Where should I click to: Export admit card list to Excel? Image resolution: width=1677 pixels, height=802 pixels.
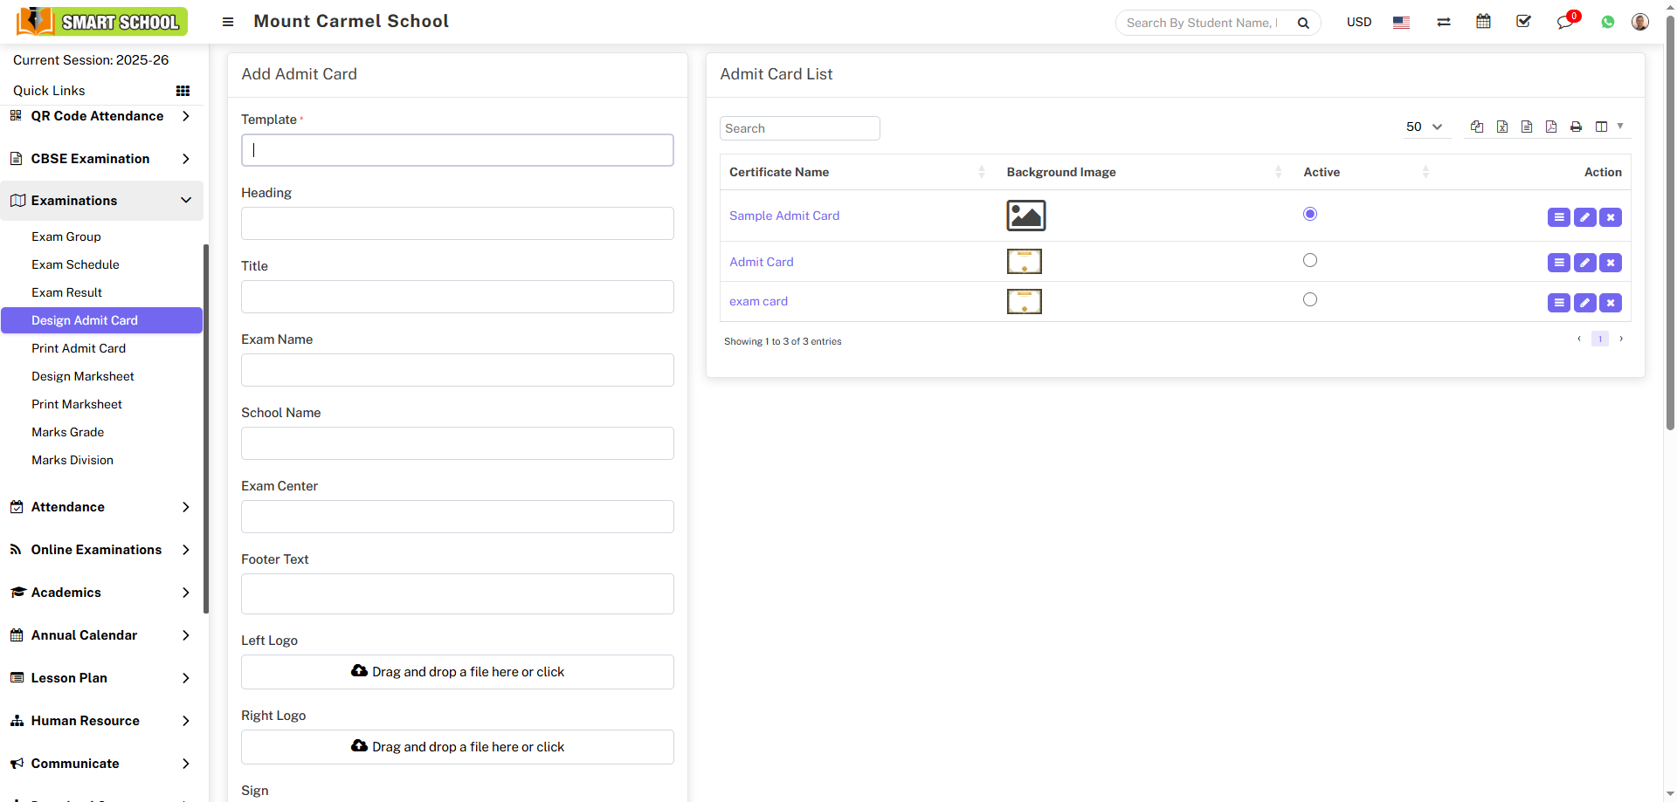(1502, 127)
